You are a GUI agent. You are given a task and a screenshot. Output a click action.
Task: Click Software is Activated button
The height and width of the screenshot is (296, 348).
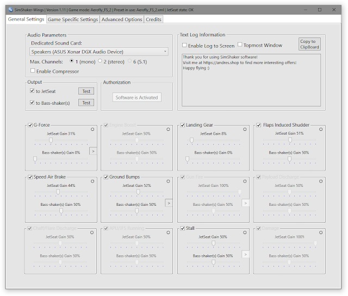pyautogui.click(x=136, y=97)
